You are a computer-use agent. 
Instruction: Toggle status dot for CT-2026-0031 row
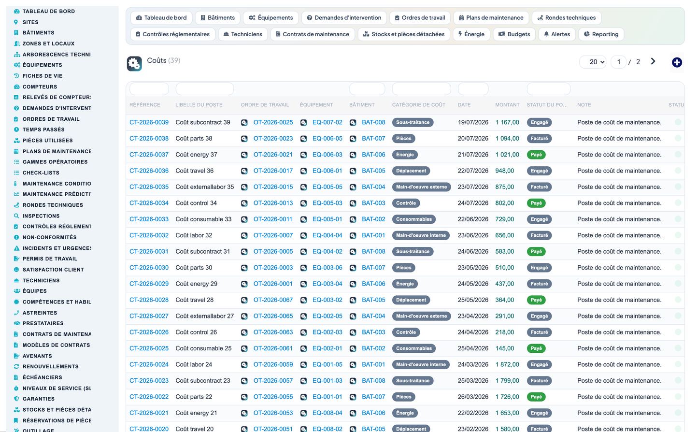click(678, 251)
